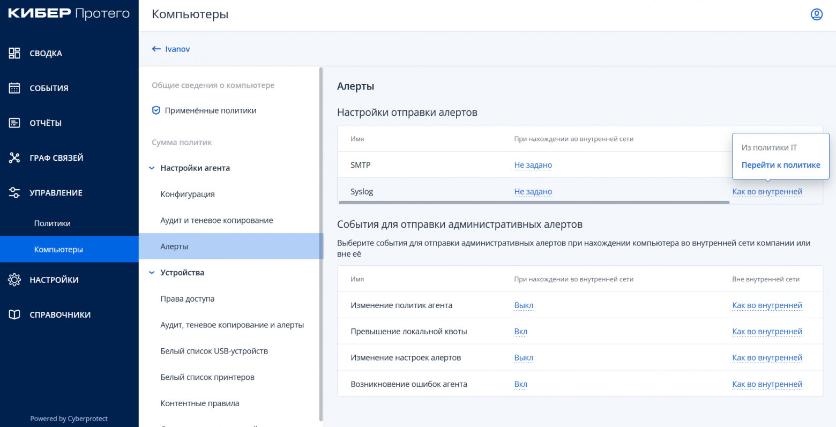Click the back arrow next to Ivanov

click(156, 49)
